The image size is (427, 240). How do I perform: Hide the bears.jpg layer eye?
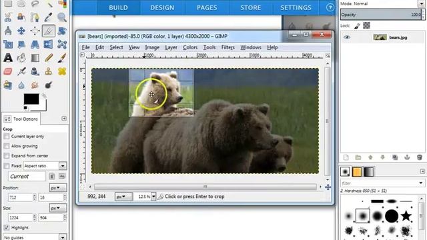tap(347, 37)
